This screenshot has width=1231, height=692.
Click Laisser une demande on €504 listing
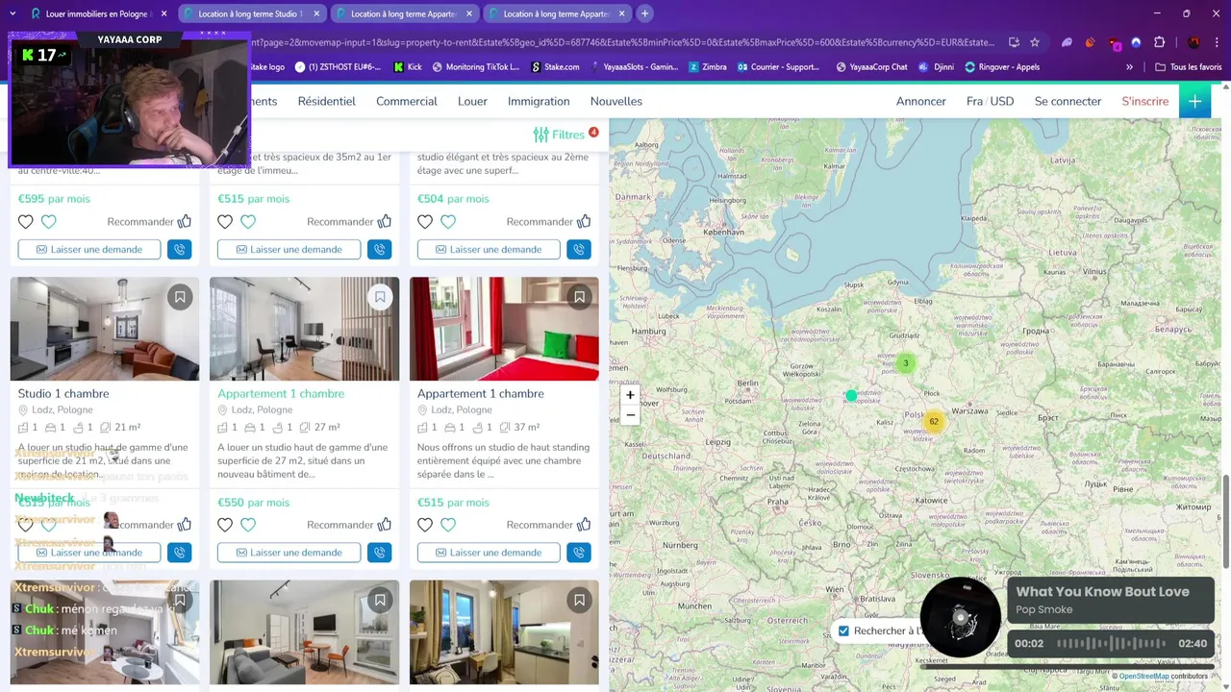pos(489,249)
